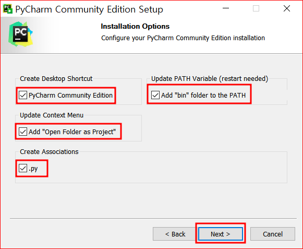Screen dimensions: 303x249
Task: Click the Create Associations label
Action: tap(49, 152)
